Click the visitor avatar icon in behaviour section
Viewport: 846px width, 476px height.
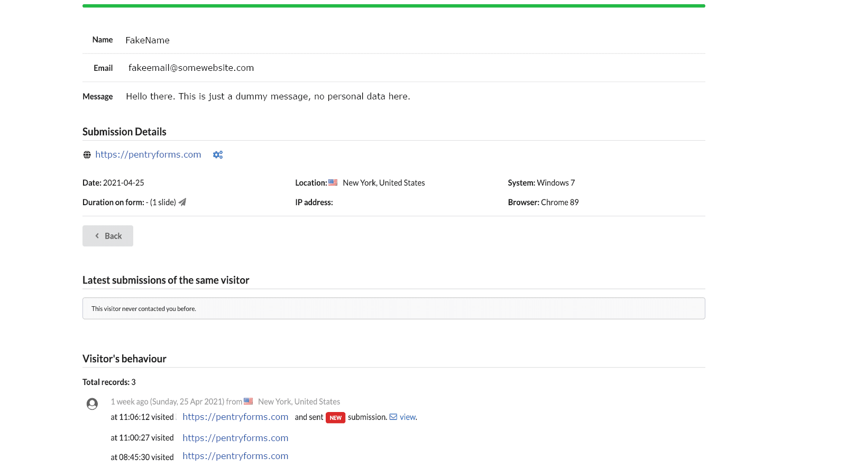click(x=92, y=404)
